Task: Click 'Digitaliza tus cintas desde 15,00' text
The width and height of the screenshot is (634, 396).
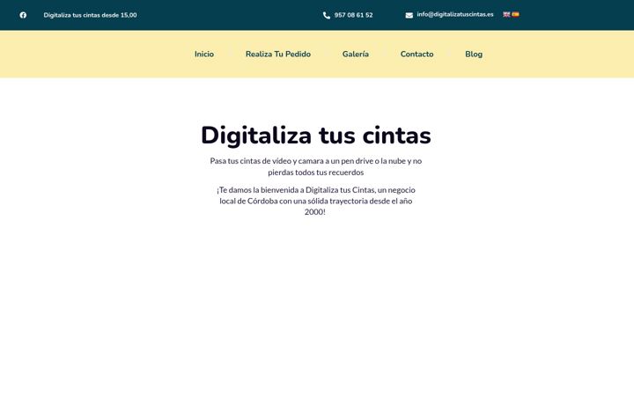Action: point(90,15)
